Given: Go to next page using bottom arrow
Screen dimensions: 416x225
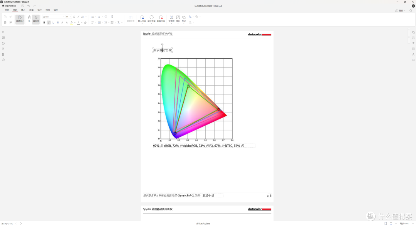Looking at the screenshot, I should (21, 223).
